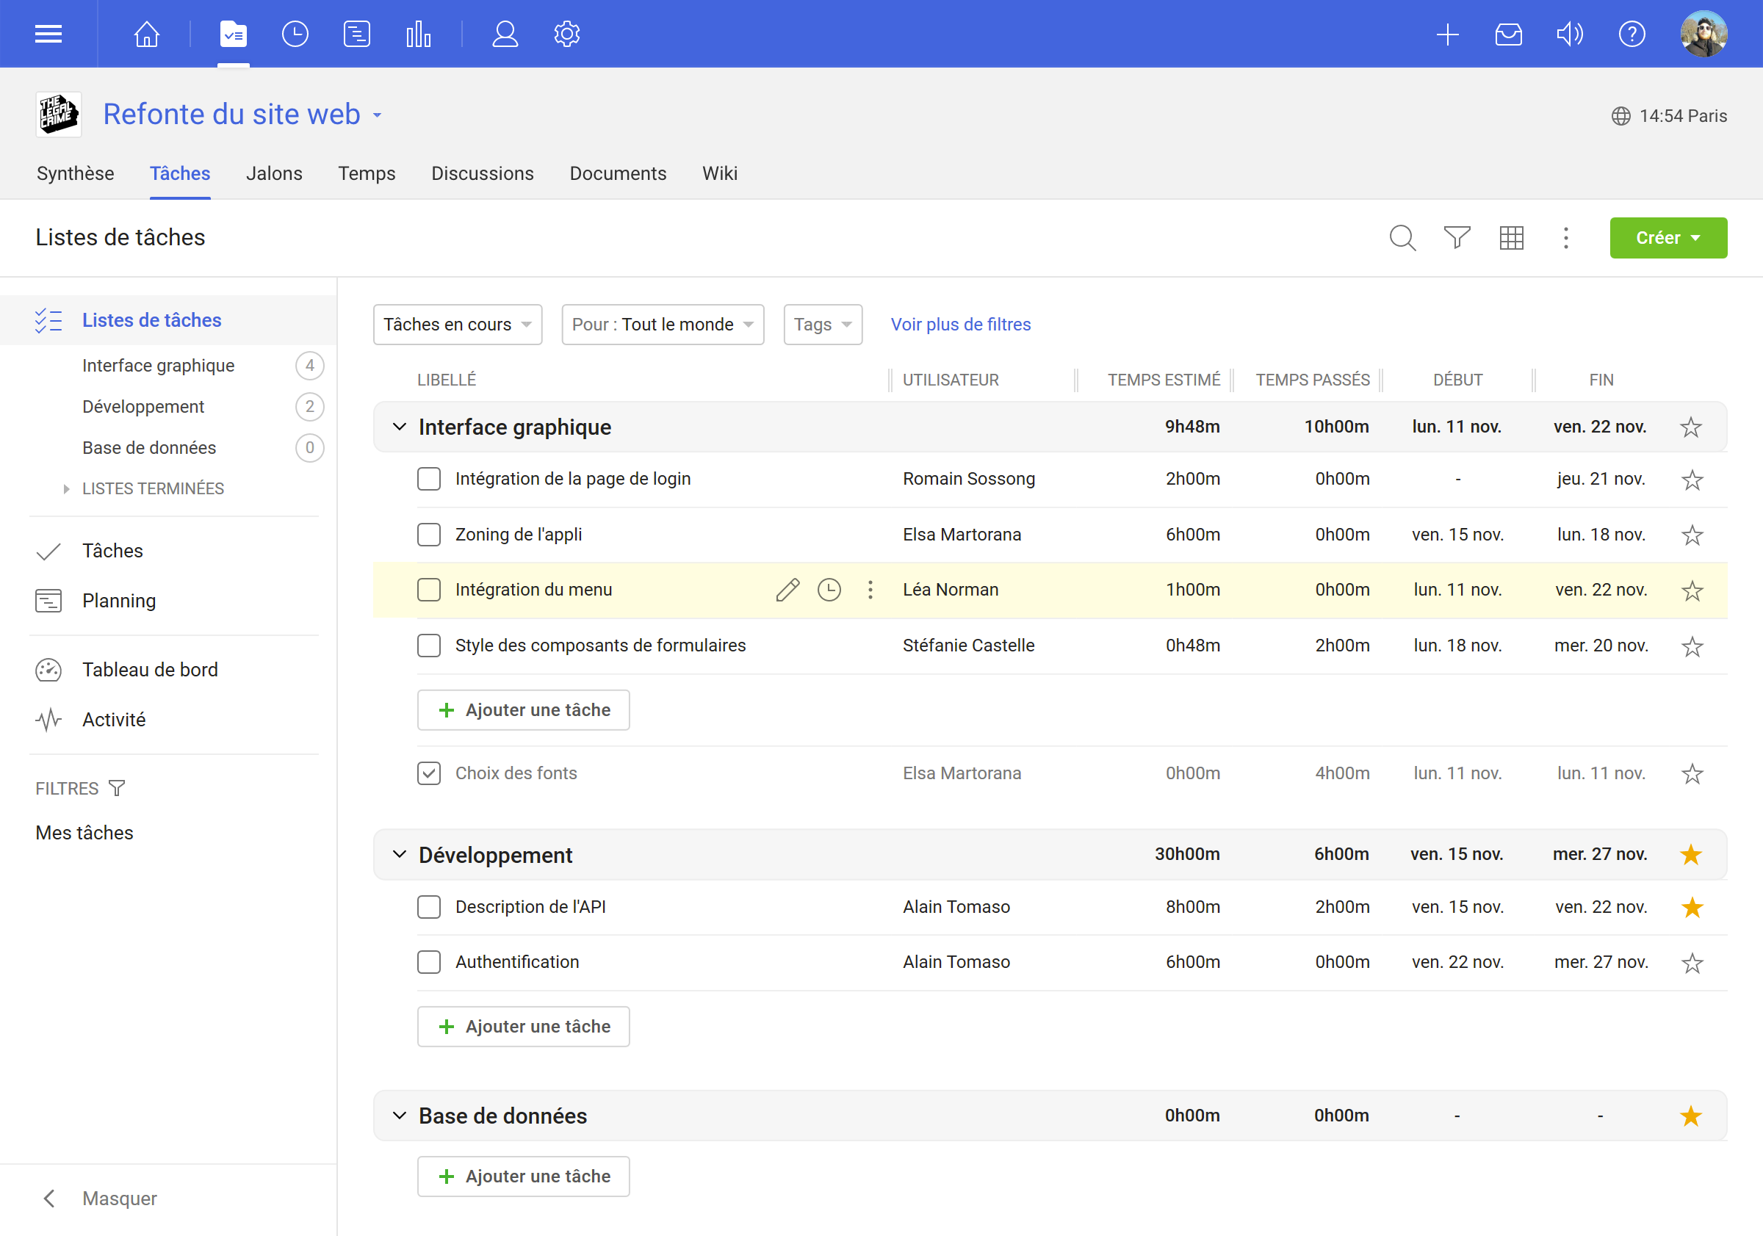Image resolution: width=1763 pixels, height=1236 pixels.
Task: Switch to the Jalons tab
Action: 274,173
